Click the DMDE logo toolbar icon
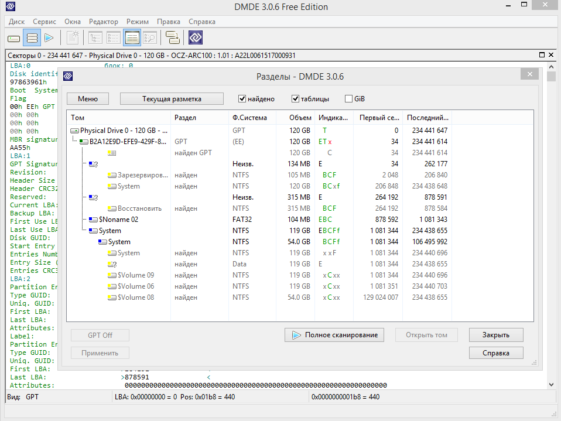 point(196,38)
